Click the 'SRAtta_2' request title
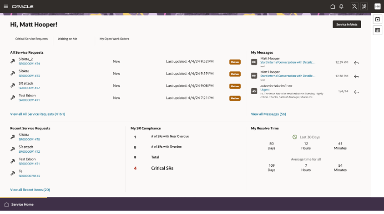Screen dimensions: 384x214 (26, 59)
